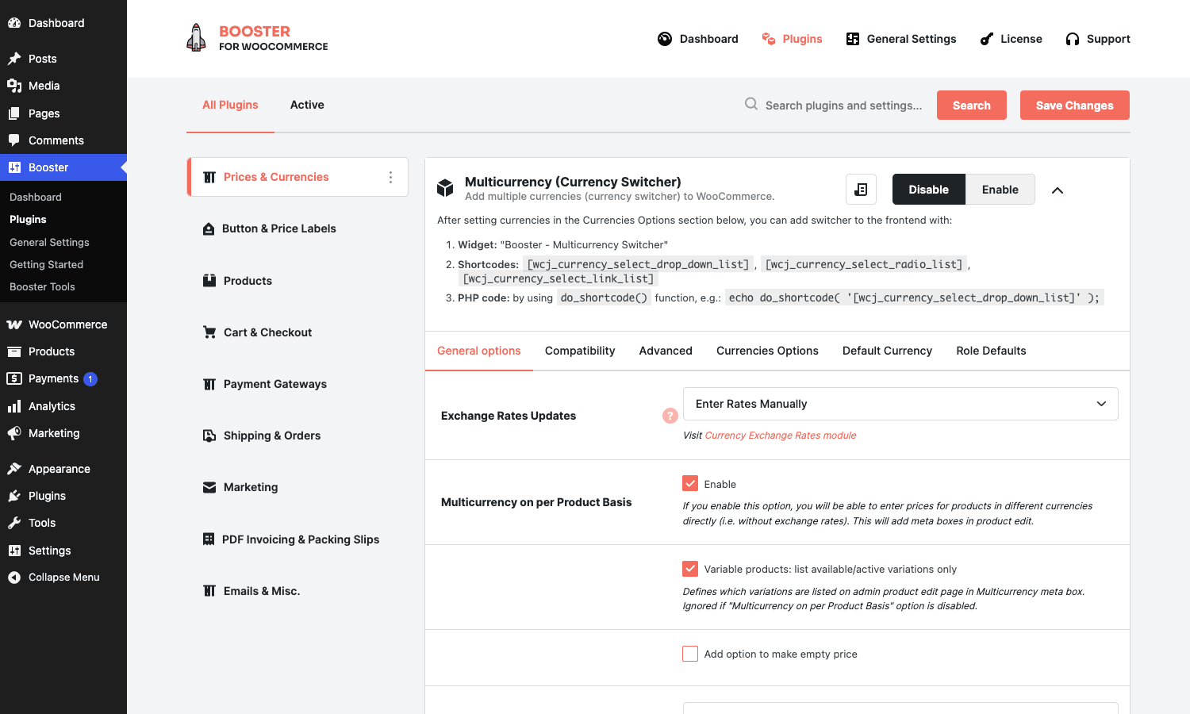Click the Analytics bar chart icon
This screenshot has height=714, width=1190.
tap(14, 406)
